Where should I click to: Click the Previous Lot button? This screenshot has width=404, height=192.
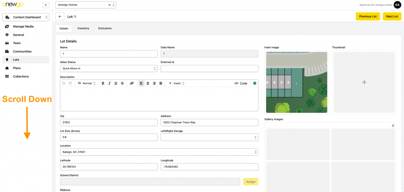[368, 17]
